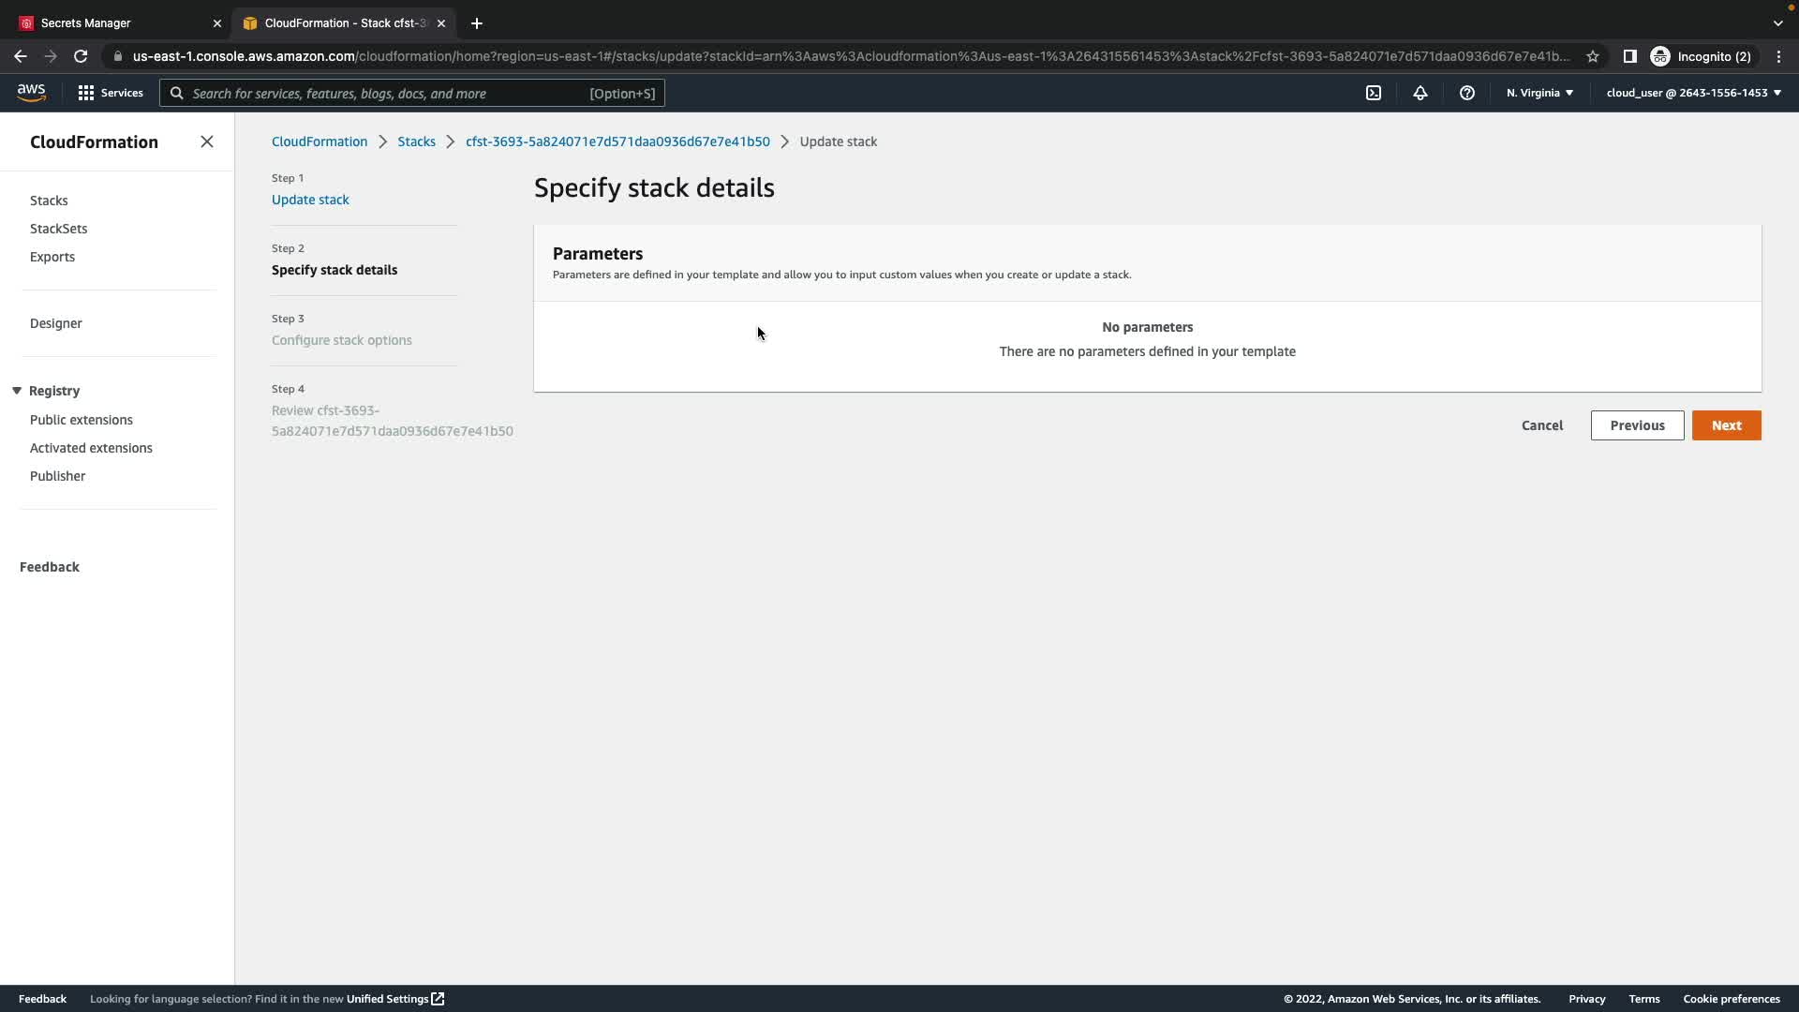Click the Previous button

(x=1636, y=425)
